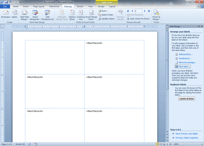Select Web Layout view button
The width and height of the screenshot is (204, 146).
(x=164, y=144)
